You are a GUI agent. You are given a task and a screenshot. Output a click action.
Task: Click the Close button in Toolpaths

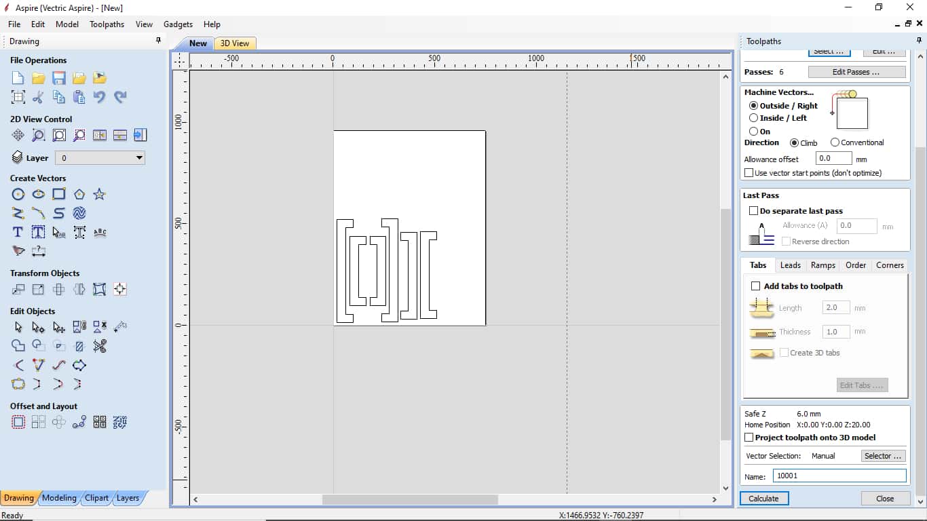point(885,499)
